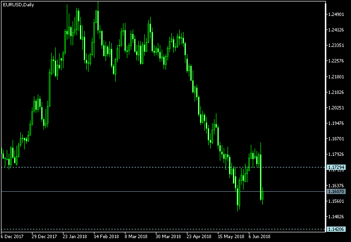Click the 1.19476 price axis value
Image resolution: width=351 pixels, height=242 pixels.
pos(336,123)
